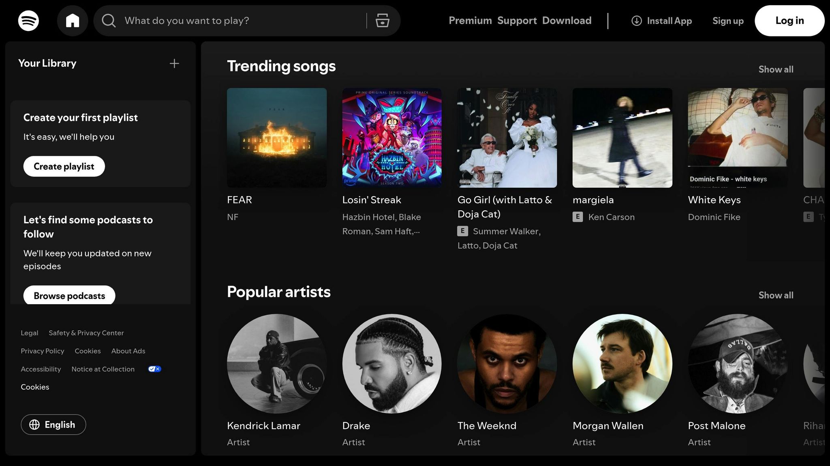Screen dimensions: 830x466
Task: Open the Legal footer link
Action: coord(30,333)
